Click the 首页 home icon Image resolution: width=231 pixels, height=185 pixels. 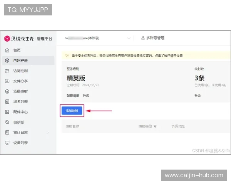click(7, 50)
